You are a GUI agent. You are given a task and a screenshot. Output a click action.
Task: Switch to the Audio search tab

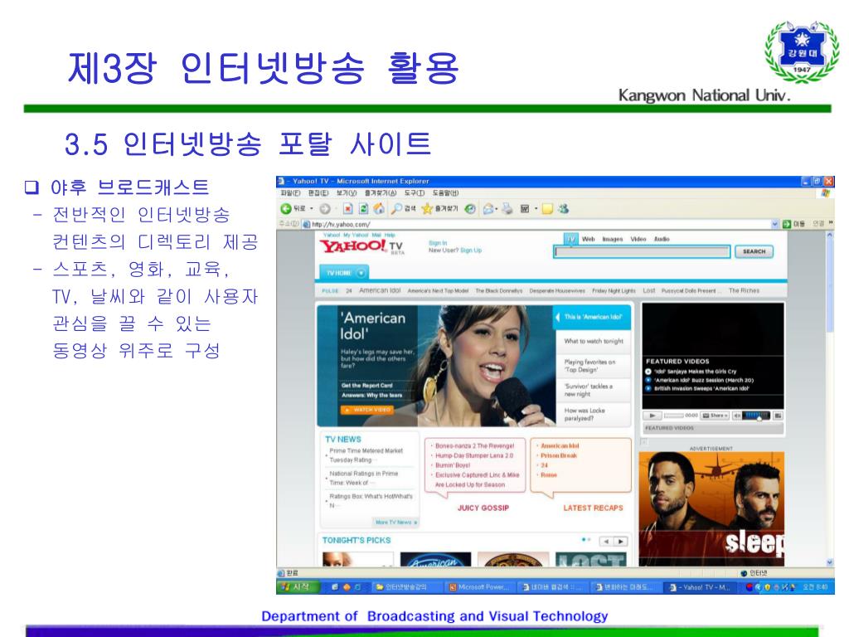click(x=662, y=239)
